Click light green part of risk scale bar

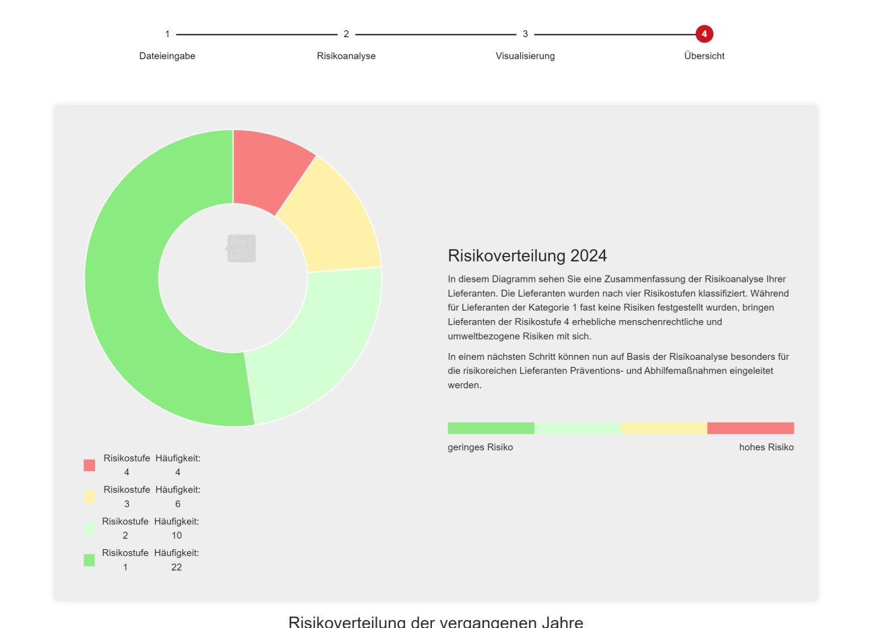click(577, 428)
